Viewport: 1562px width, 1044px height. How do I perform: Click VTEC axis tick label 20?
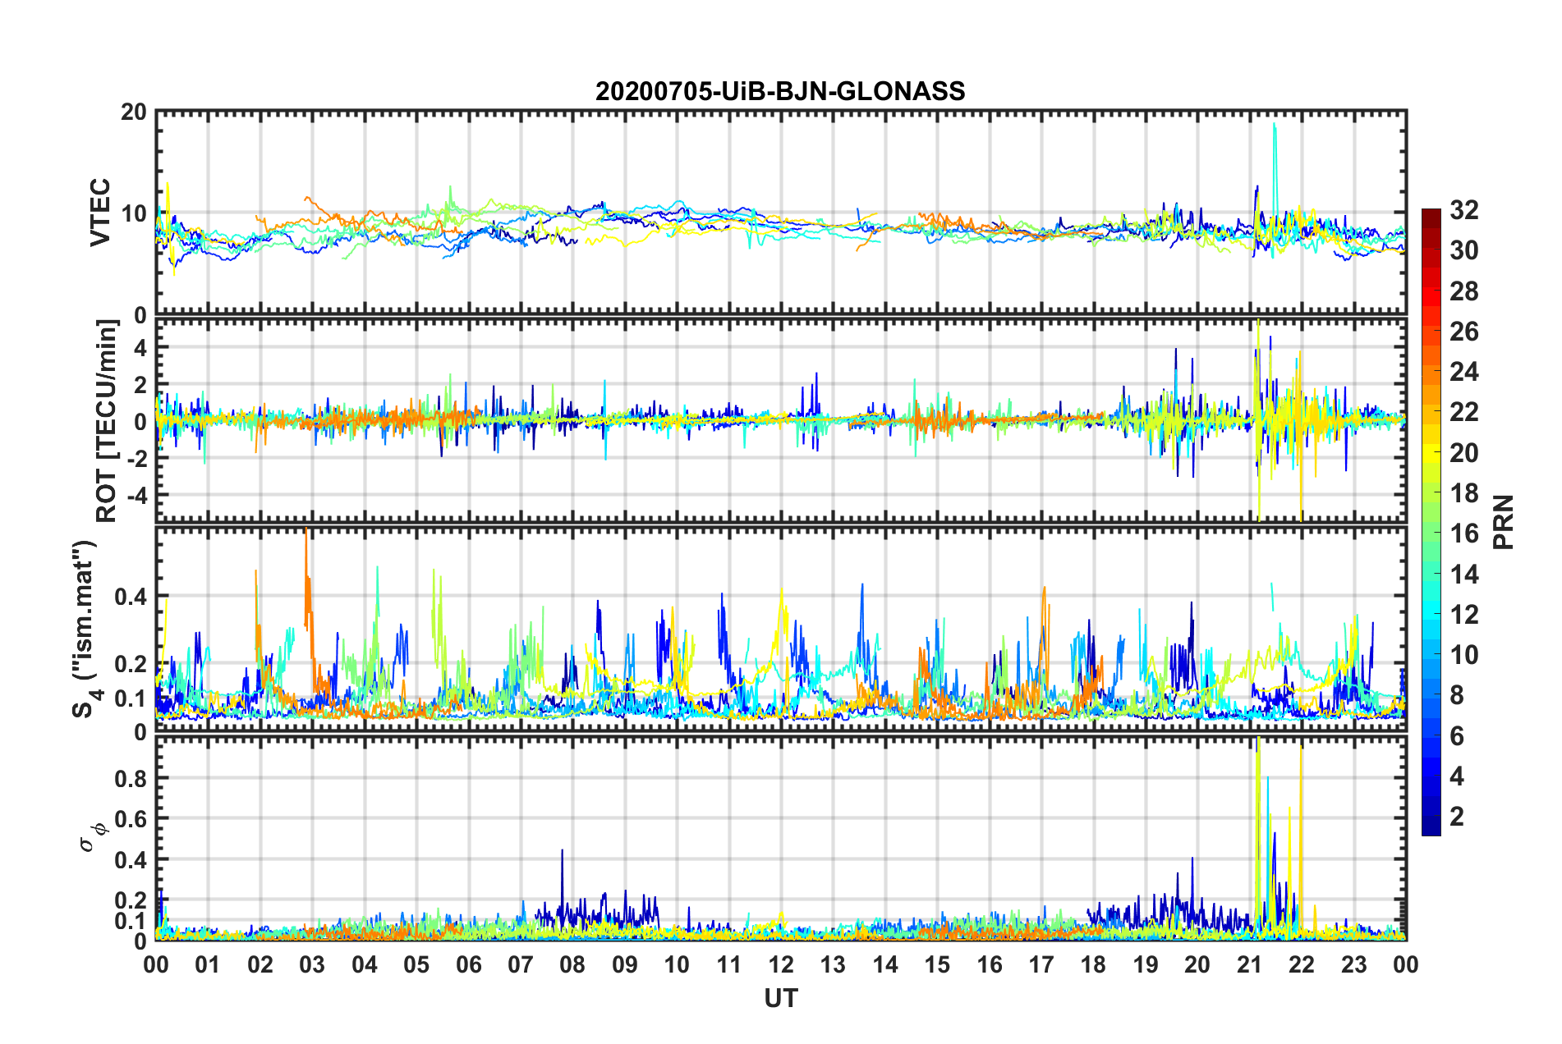[133, 112]
